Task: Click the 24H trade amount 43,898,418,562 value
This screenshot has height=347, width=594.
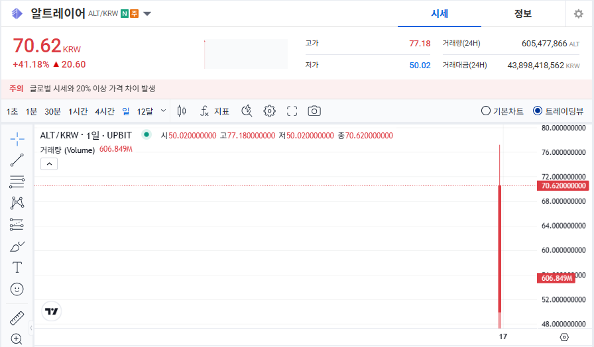Action: coord(536,66)
